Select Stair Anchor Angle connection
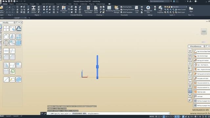The height and width of the screenshot is (118, 210). 201,56
